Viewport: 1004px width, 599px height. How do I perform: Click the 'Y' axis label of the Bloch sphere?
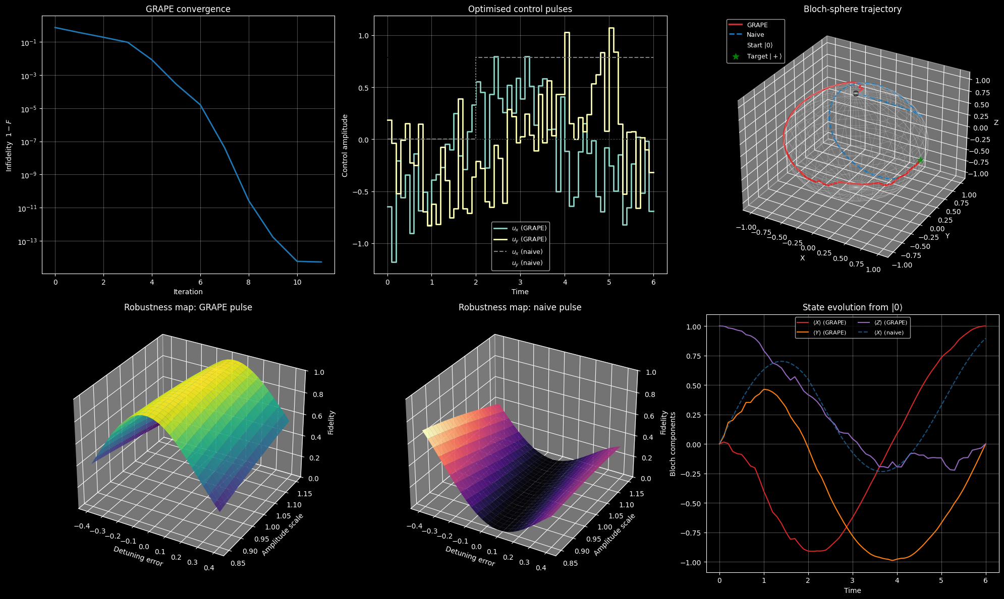coord(947,236)
